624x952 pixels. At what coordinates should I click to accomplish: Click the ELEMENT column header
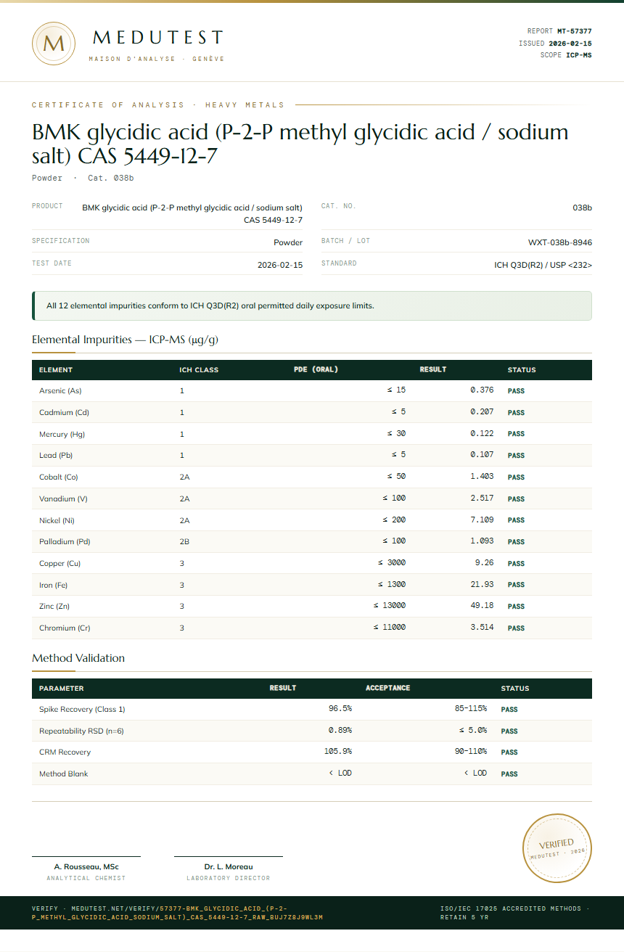pos(56,370)
